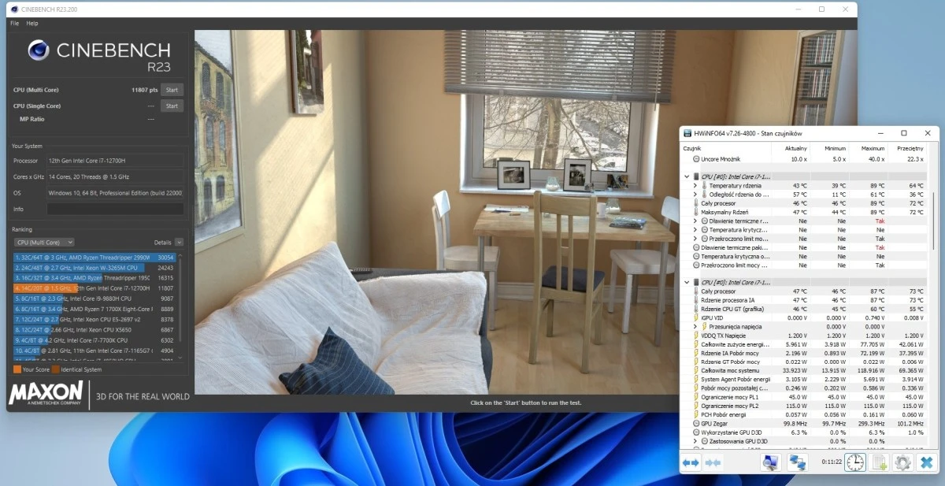Open the CPU (Multi Core) ranking dropdown
The width and height of the screenshot is (945, 486).
pos(45,243)
